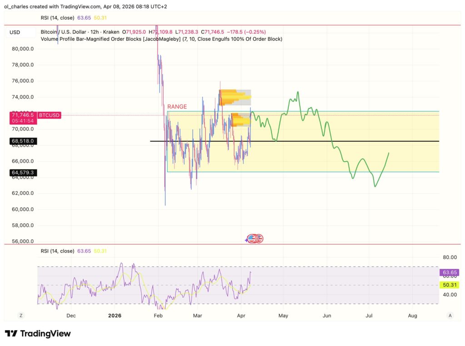The height and width of the screenshot is (346, 465).
Task: Click the red BTCUSD price tag
Action: coord(49,115)
